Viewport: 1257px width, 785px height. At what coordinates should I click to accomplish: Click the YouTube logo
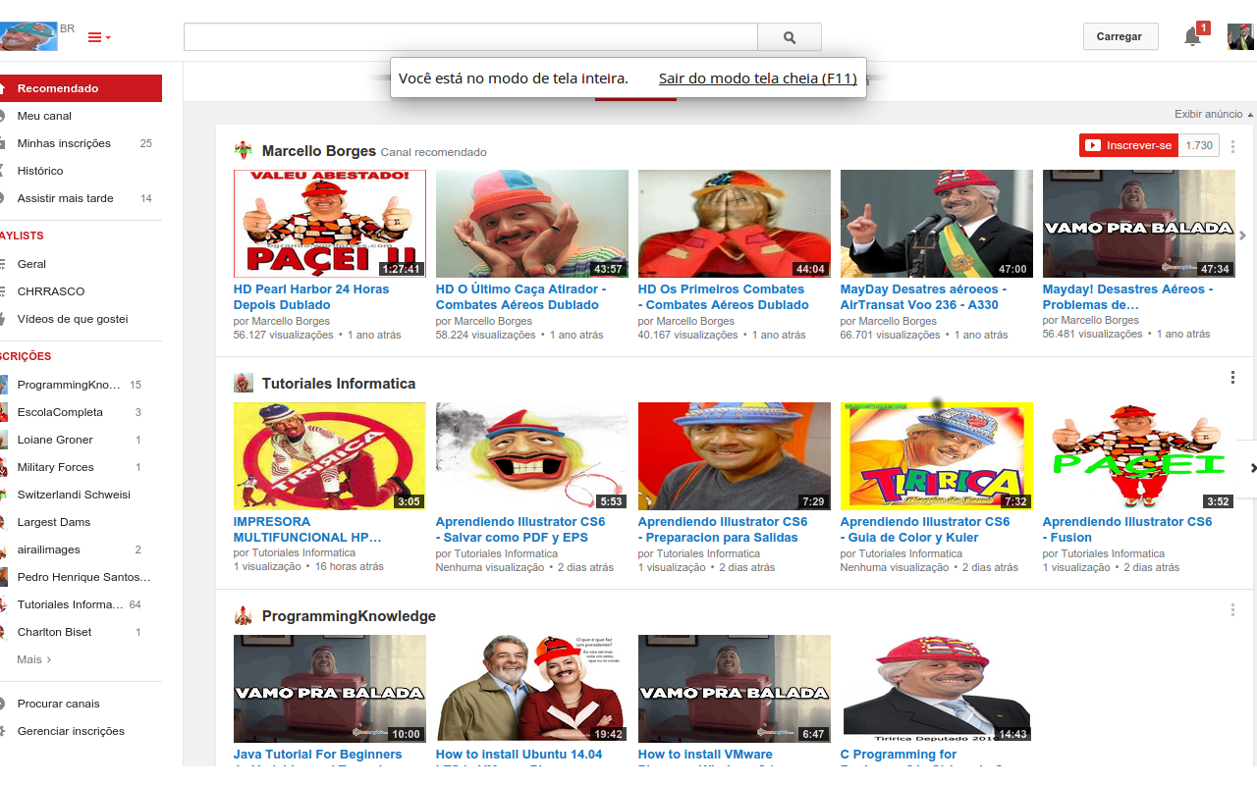click(28, 37)
